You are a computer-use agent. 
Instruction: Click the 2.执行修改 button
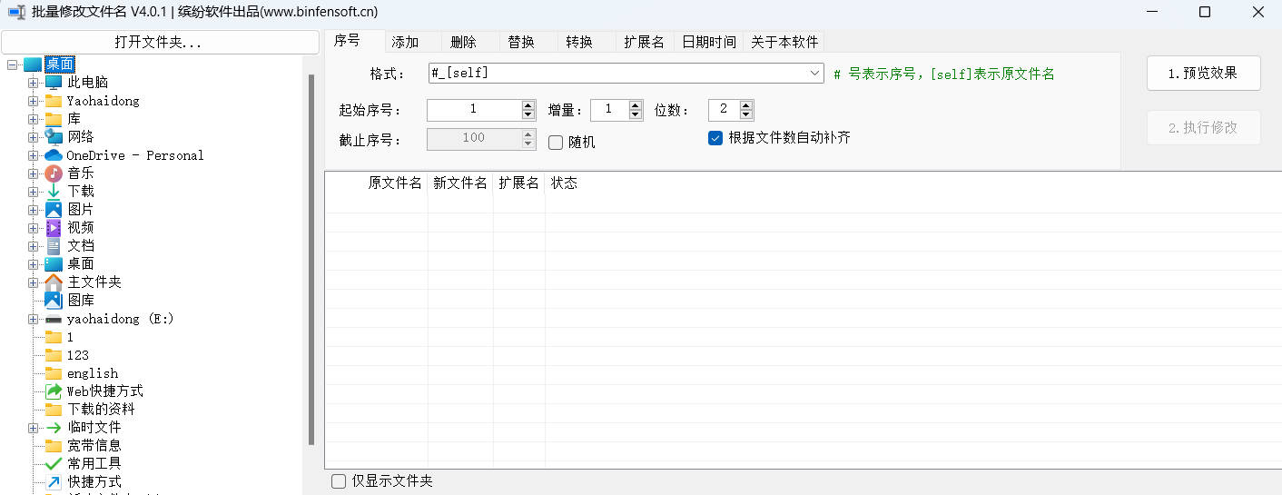point(1203,127)
